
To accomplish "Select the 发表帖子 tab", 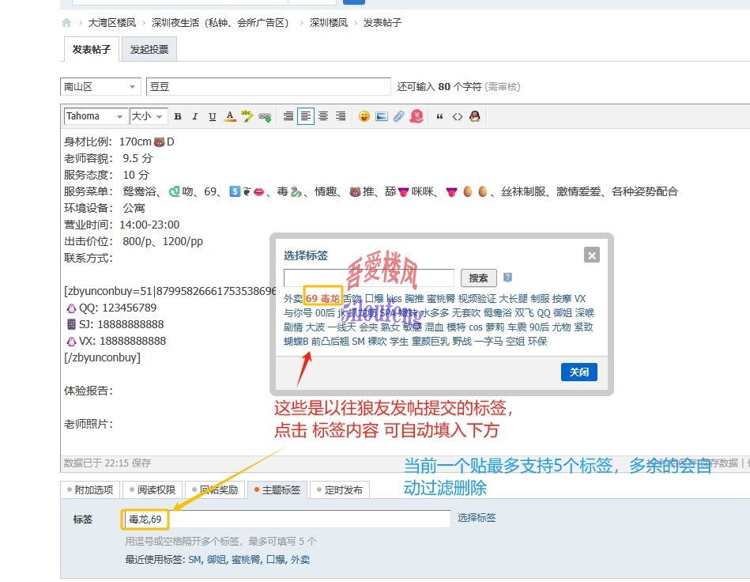I will click(x=92, y=49).
